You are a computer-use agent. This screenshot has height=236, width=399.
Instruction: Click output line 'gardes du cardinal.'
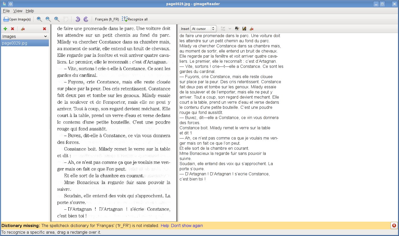click(x=197, y=71)
